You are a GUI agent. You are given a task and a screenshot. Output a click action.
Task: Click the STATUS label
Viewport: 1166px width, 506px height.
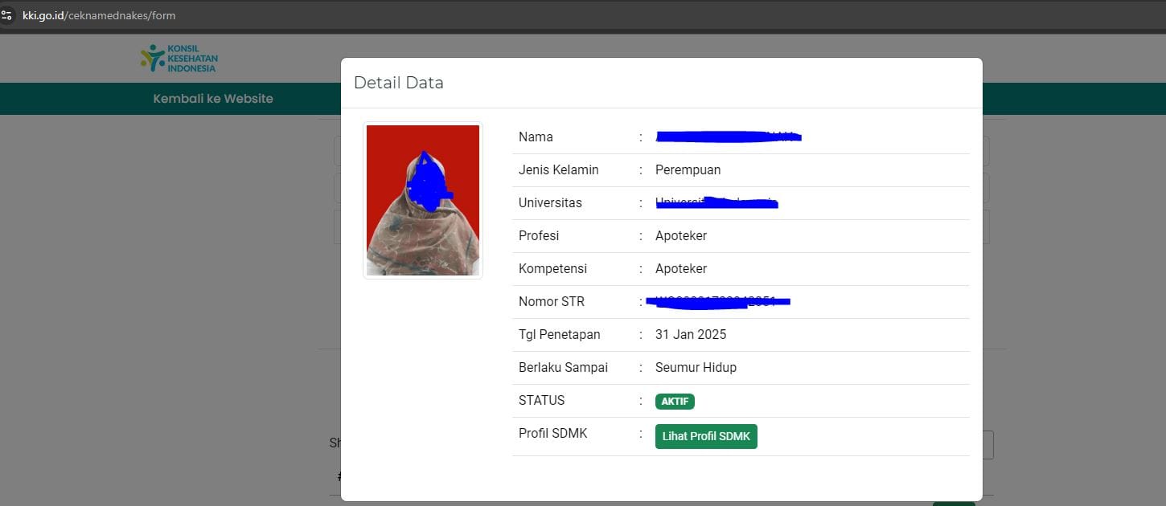click(541, 400)
